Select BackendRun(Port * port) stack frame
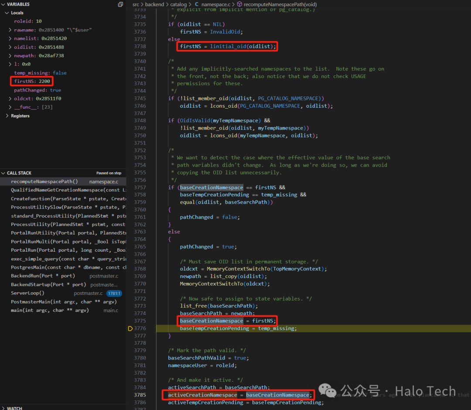This screenshot has width=471, height=410. point(63,276)
